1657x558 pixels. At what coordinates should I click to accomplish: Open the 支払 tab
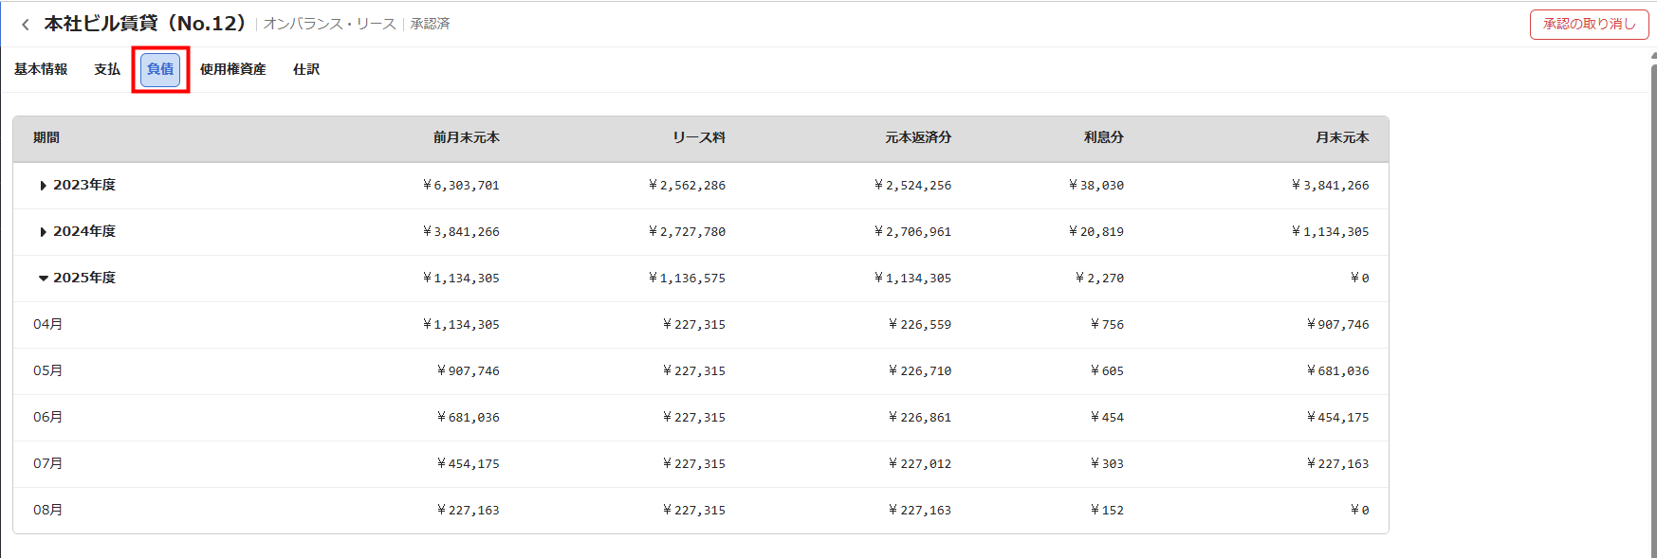107,69
